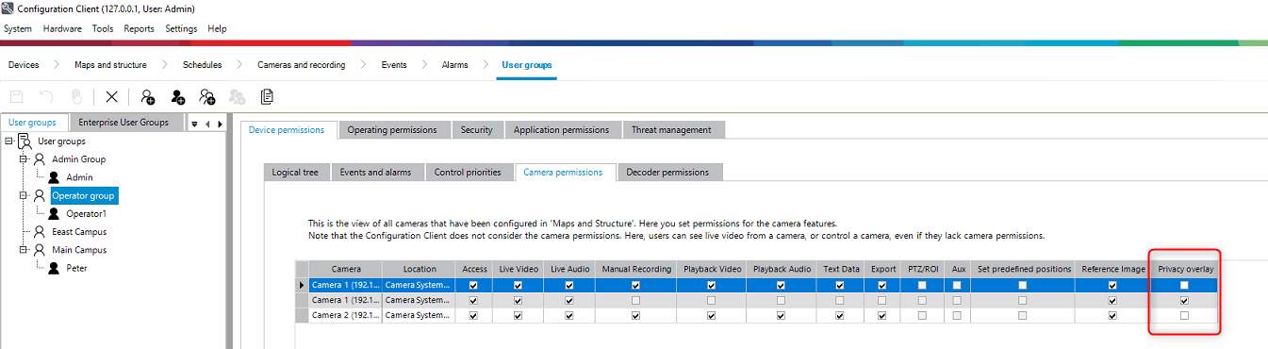Toggle PTZ/ROI checkbox in selected Camera 1 row
Image resolution: width=1268 pixels, height=349 pixels.
pos(922,285)
